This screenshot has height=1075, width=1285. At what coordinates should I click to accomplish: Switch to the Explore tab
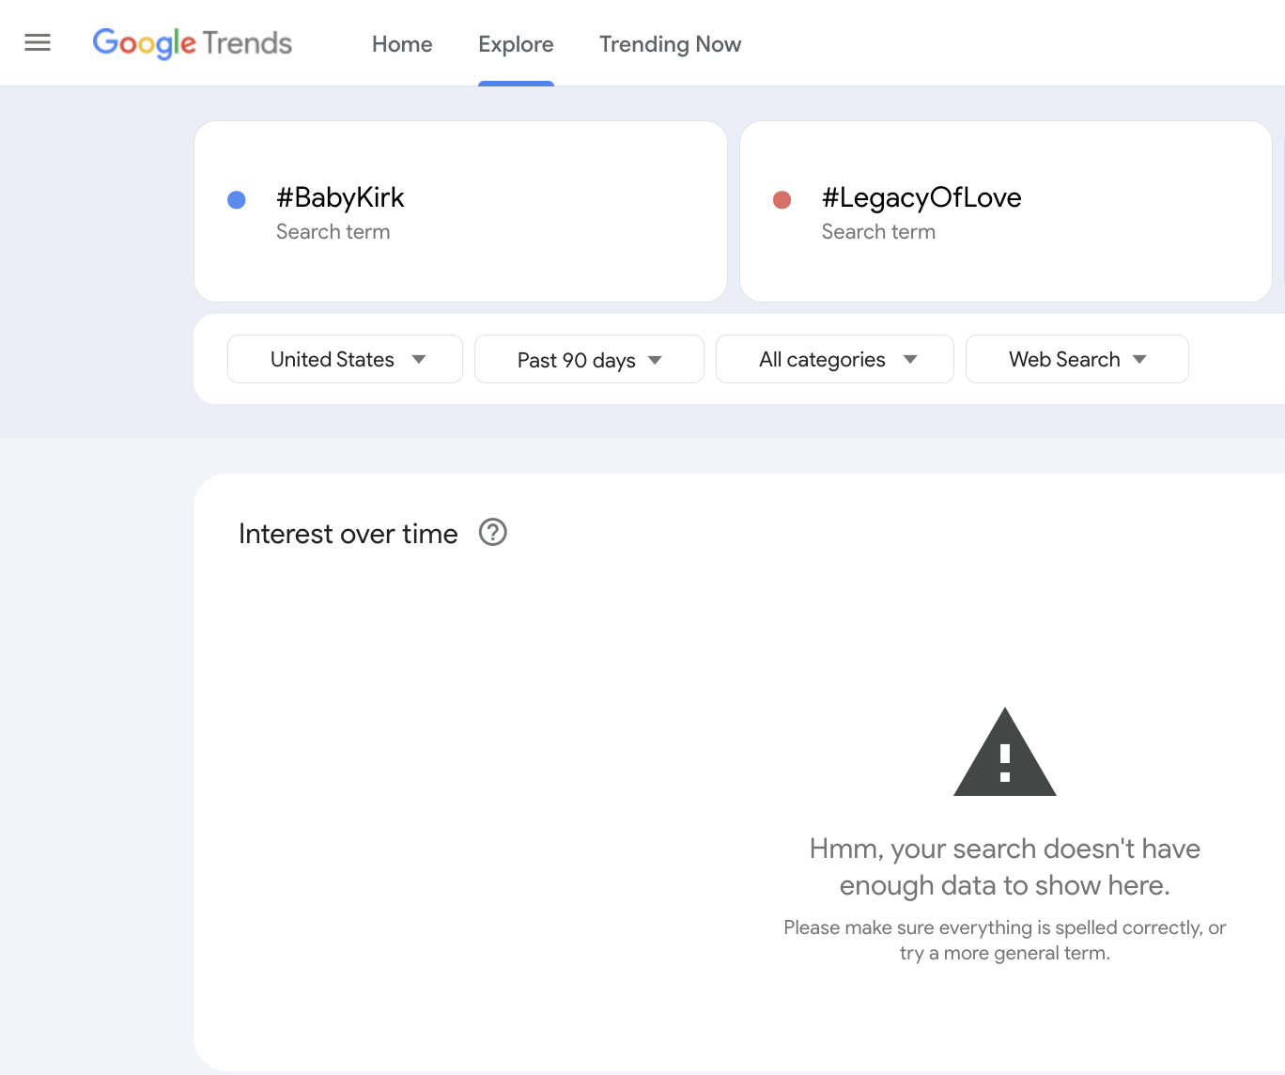pos(516,44)
